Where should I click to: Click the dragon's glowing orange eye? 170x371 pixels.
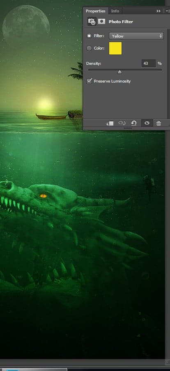(x=44, y=196)
